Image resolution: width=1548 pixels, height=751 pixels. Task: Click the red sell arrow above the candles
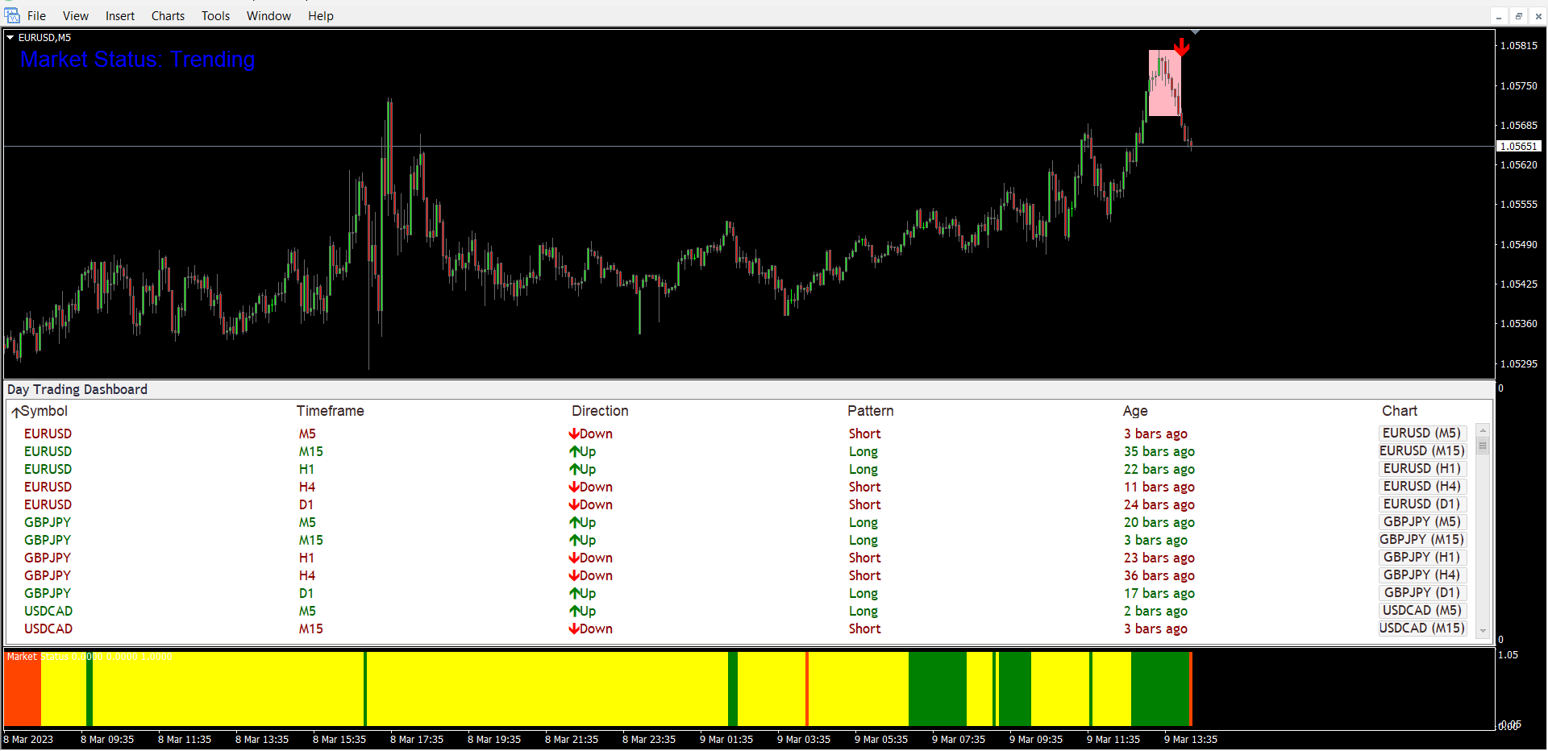[x=1181, y=47]
